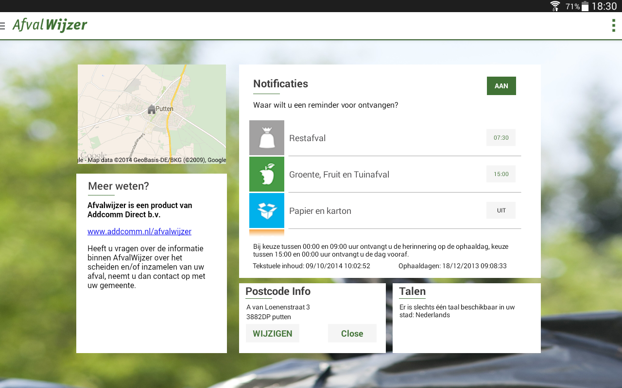Screen dimensions: 622x388
Task: Tap the house marker on Putten map
Action: [x=152, y=109]
